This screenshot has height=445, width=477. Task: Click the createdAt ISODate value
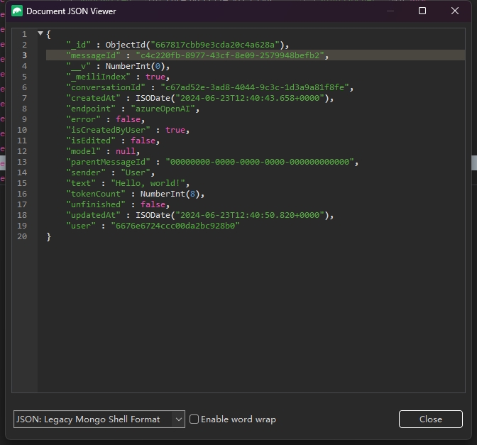click(x=229, y=98)
